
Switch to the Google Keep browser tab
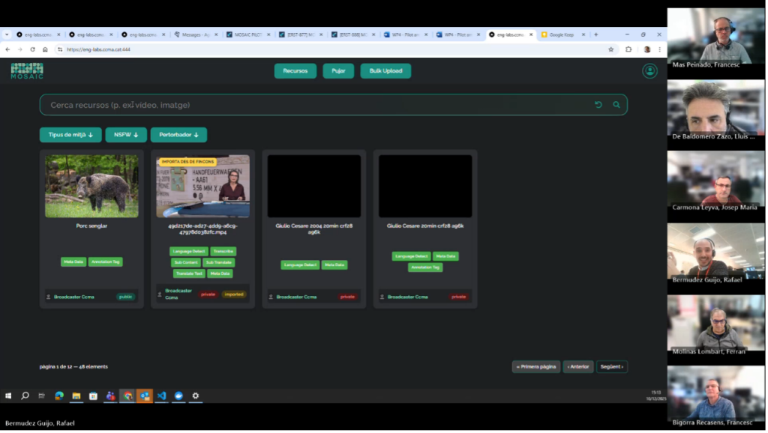coord(561,34)
